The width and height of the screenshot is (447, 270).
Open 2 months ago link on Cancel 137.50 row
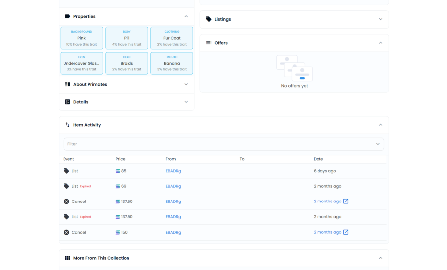click(x=327, y=202)
